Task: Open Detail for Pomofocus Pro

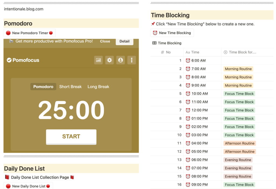Action: coord(125,41)
